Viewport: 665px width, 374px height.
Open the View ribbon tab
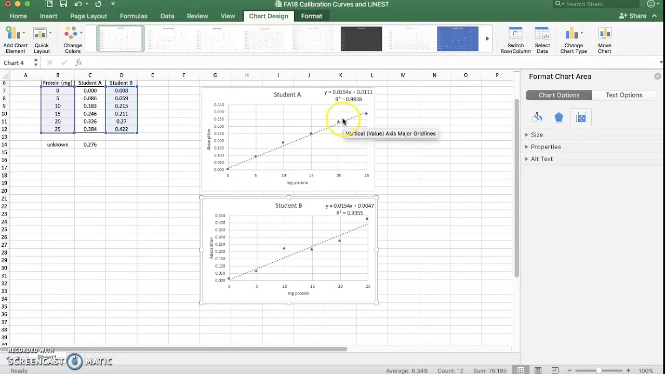tap(228, 16)
